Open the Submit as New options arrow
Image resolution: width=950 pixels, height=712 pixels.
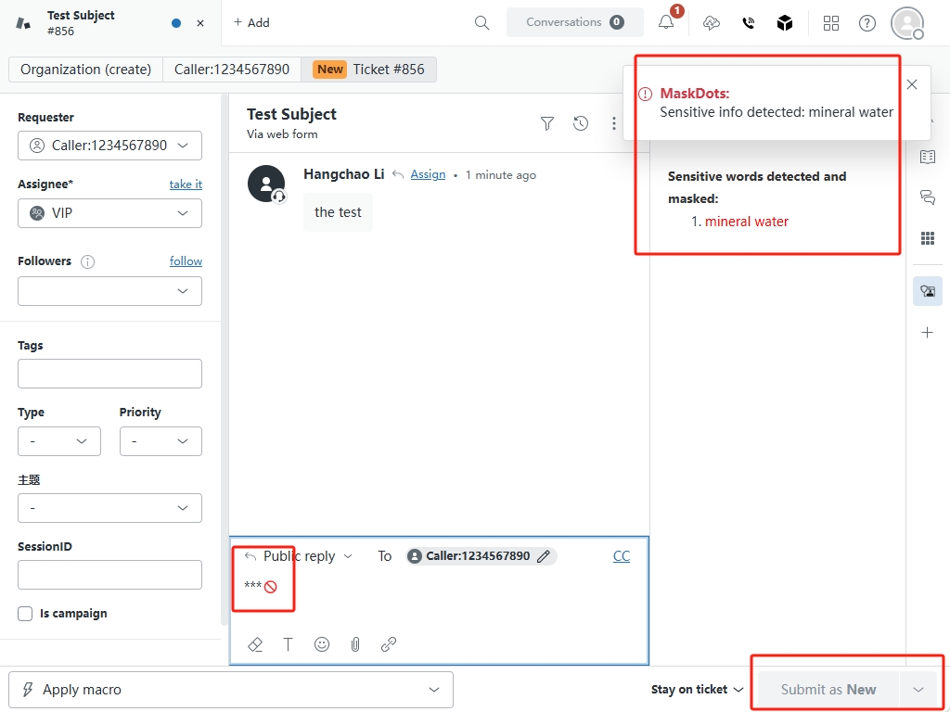point(918,690)
